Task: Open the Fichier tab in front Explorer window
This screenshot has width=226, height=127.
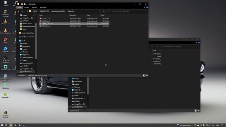Action: [x=19, y=7]
